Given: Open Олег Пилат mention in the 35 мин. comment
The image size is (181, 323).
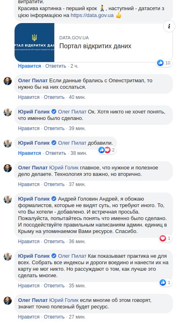Looking at the screenshot, I should coord(72,256).
